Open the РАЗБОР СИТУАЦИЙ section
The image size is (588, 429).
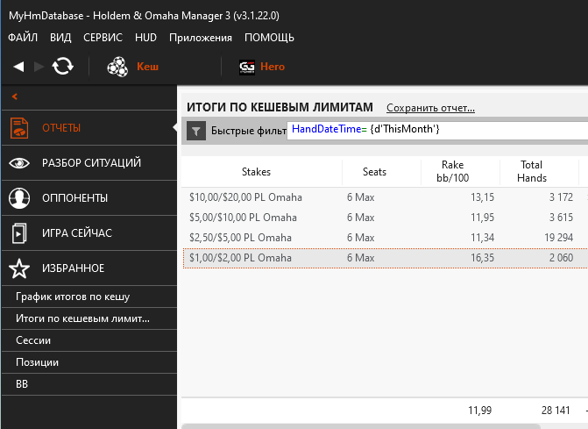89,163
